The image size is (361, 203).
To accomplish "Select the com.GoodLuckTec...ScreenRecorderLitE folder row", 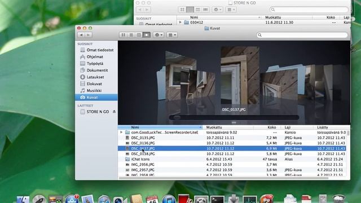I will click(x=232, y=133).
